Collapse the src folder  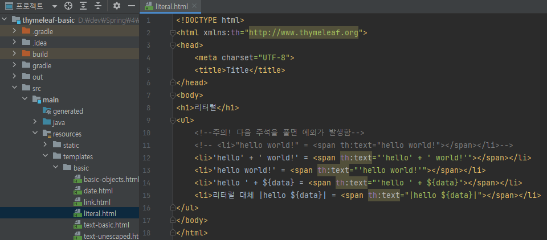(14, 88)
